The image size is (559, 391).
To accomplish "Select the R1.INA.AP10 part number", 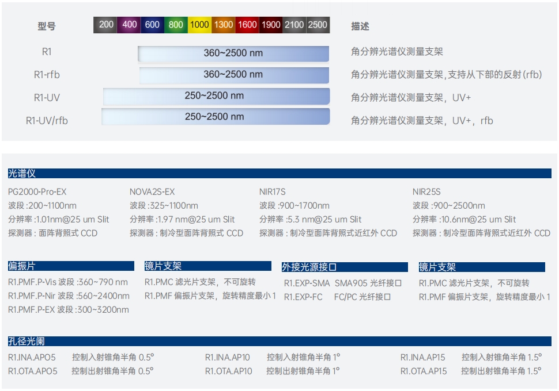I will pyautogui.click(x=227, y=357).
